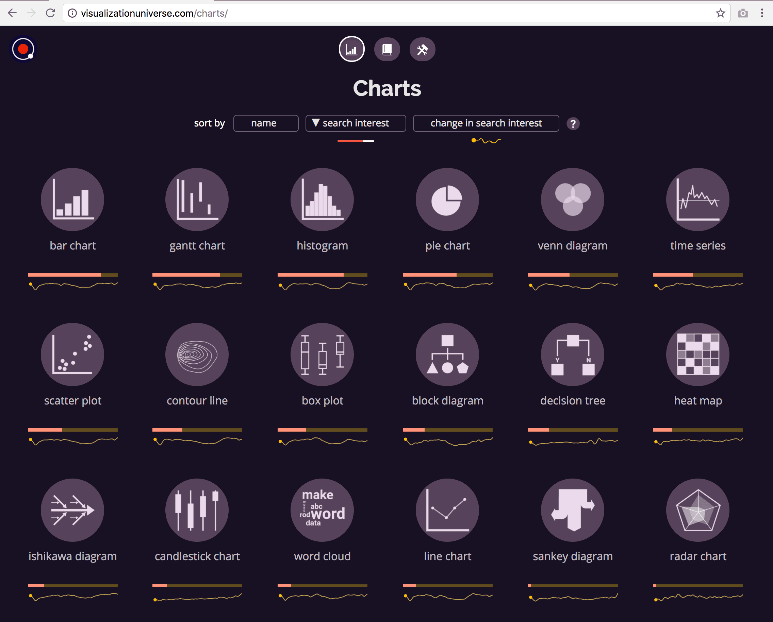Select the charts section icon
Screen dimensions: 773x622
click(x=351, y=49)
